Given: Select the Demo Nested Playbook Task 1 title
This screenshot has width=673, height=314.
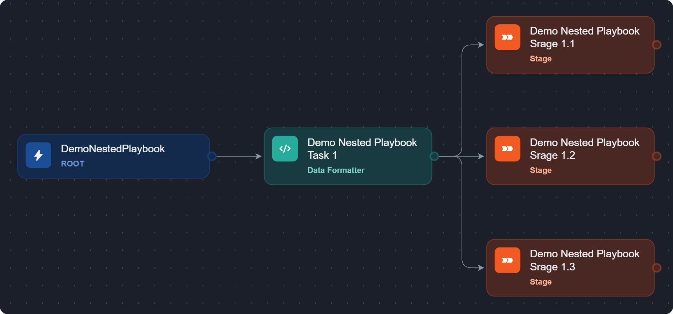Looking at the screenshot, I should [362, 149].
